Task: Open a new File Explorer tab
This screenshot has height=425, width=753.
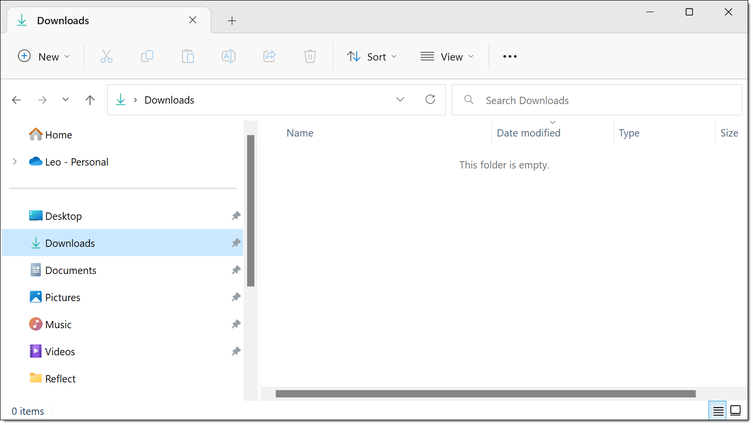Action: click(232, 21)
